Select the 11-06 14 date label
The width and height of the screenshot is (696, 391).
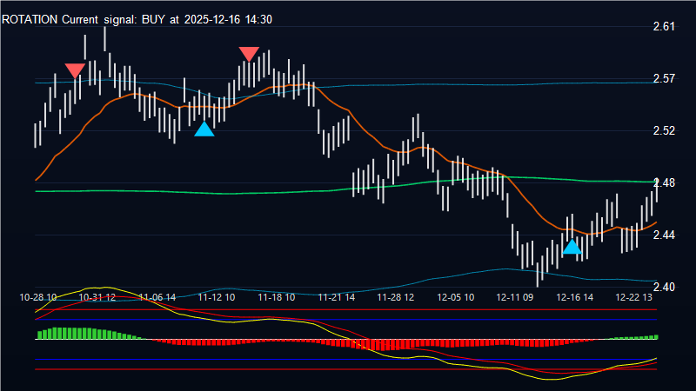[157, 297]
